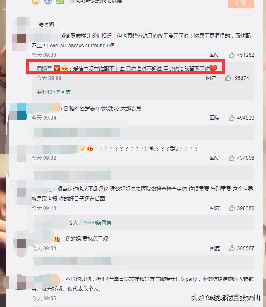
Task: Expand the 共5669条回复 thread
Action: (96, 223)
